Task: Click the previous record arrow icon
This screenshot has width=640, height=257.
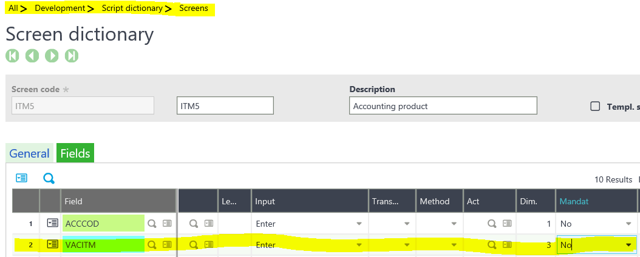Action: 32,56
